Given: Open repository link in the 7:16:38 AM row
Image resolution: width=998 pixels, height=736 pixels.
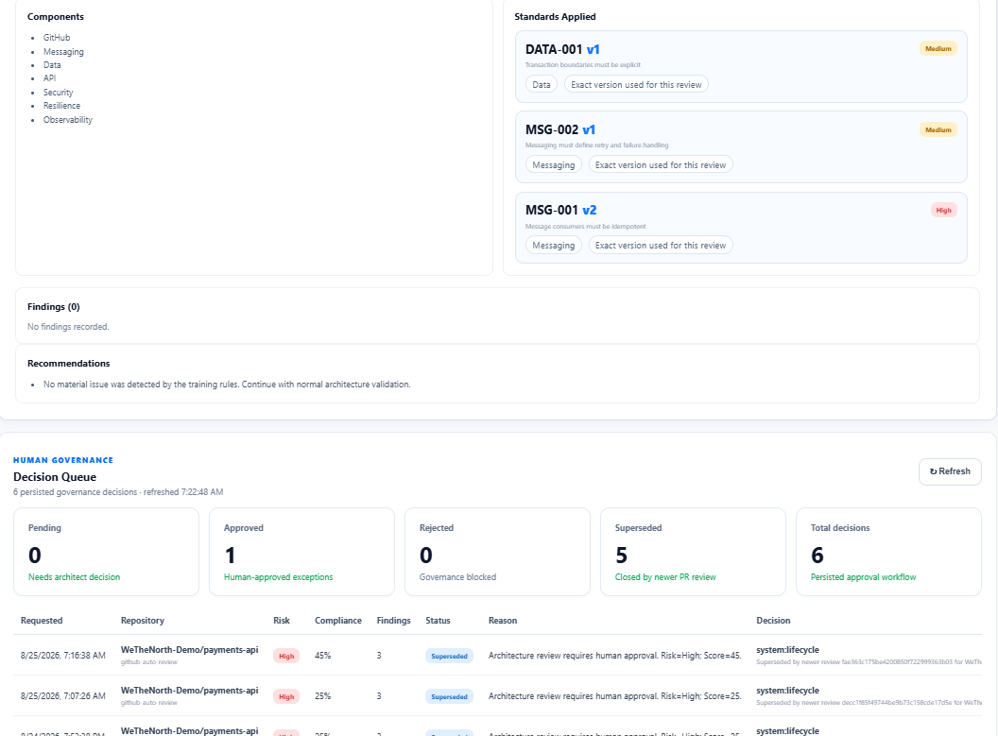Looking at the screenshot, I should click(190, 649).
